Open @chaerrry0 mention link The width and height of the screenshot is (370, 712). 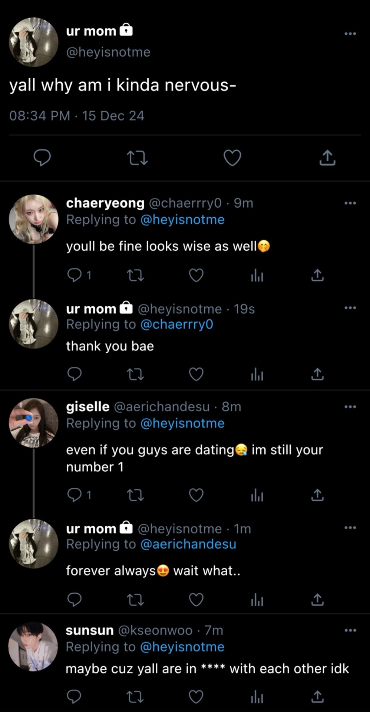click(x=177, y=324)
